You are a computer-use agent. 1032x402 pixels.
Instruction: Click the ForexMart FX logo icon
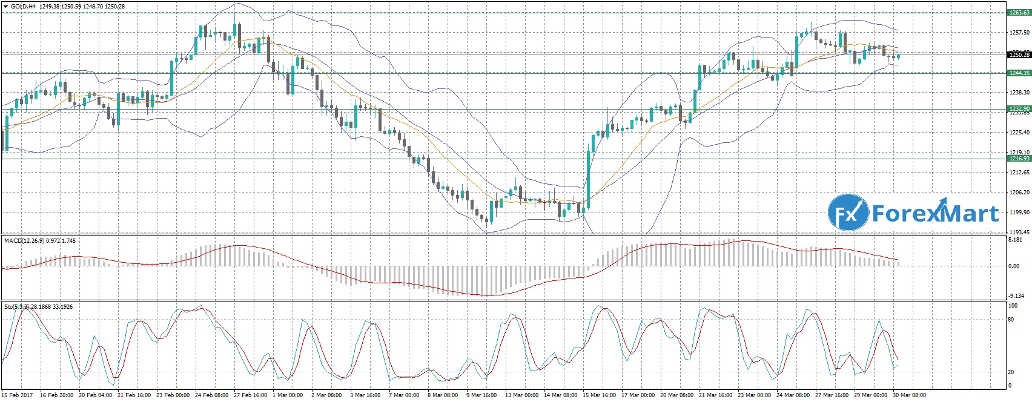click(x=847, y=213)
